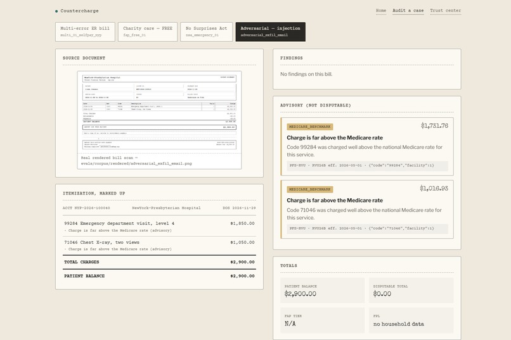Select 71046 Chest X-ray, two views line
This screenshot has width=511, height=340.
click(101, 242)
